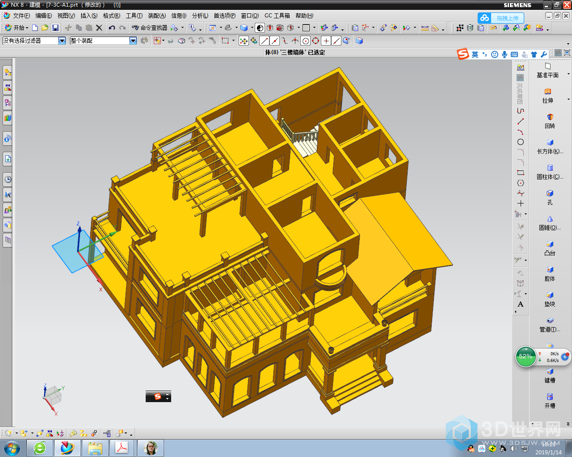Viewport: 572px width, 457px height.
Task: Pick the sketch rectangle tool
Action: click(520, 173)
